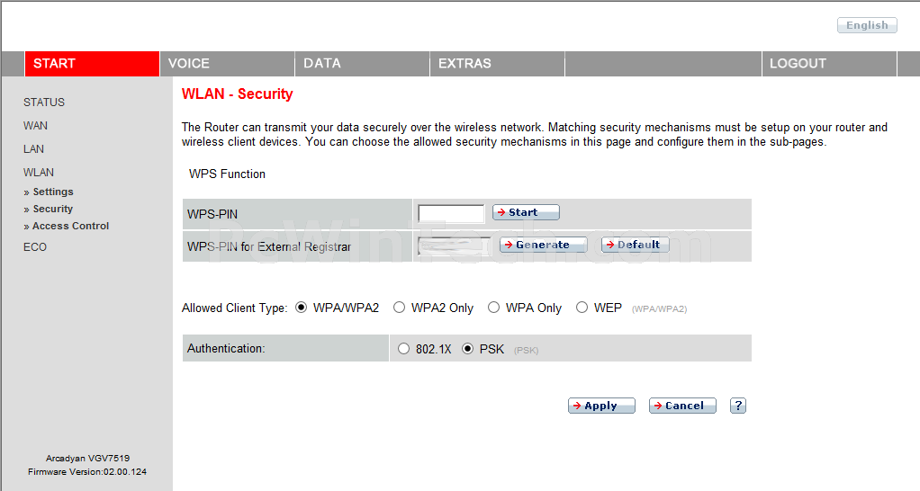Apply the WLAN security settings
The height and width of the screenshot is (491, 920).
(601, 406)
